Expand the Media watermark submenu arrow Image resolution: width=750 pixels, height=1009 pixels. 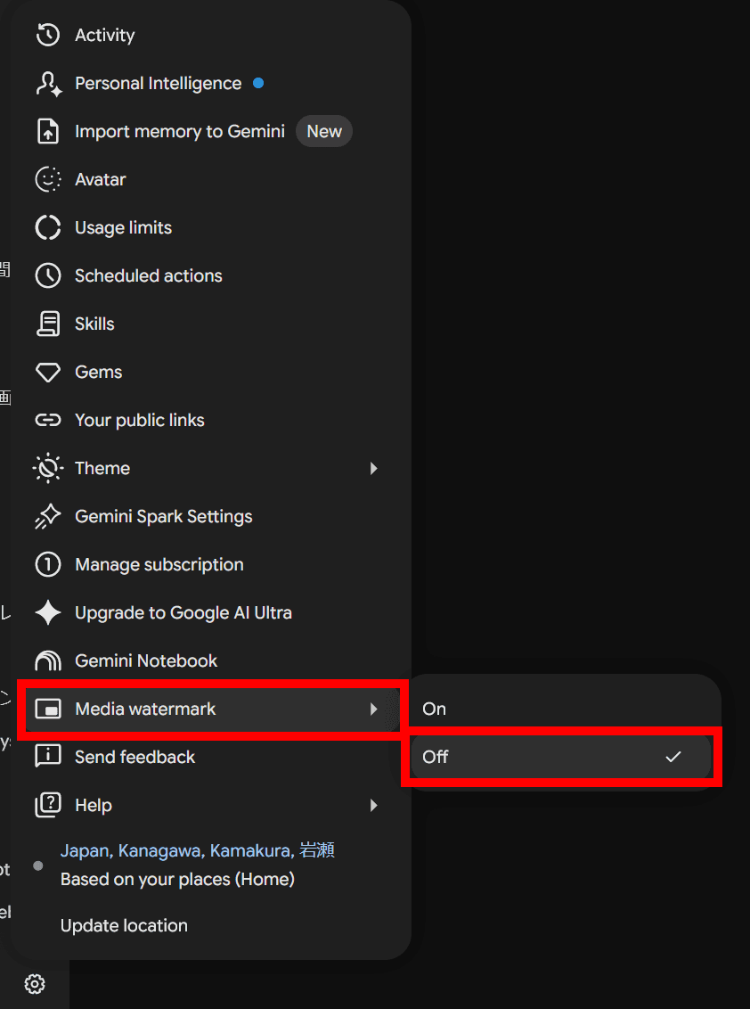[x=374, y=710]
